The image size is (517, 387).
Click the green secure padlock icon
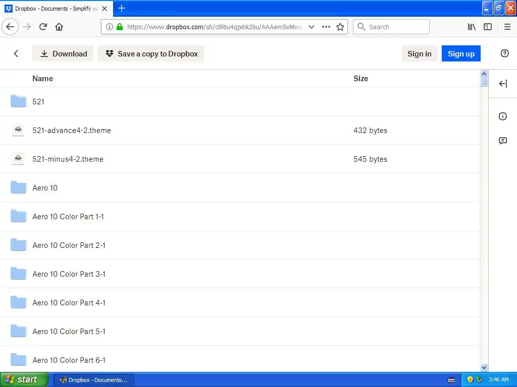120,27
